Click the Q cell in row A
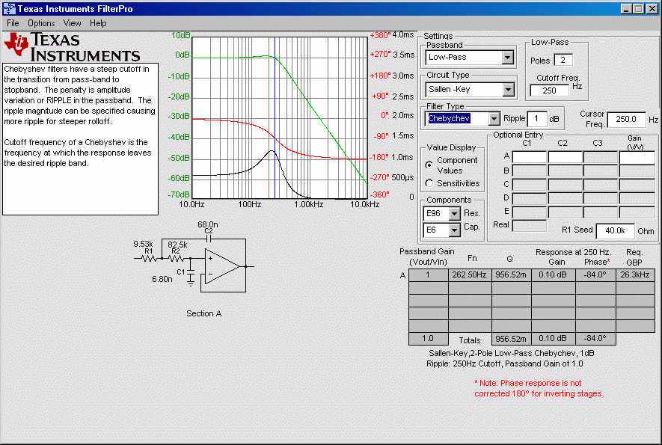The image size is (662, 445). [x=511, y=275]
